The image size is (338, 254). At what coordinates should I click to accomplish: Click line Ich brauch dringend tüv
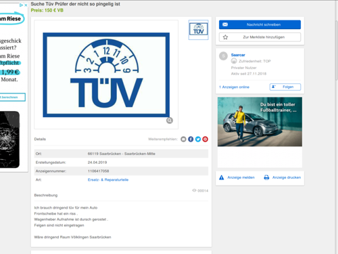(x=66, y=208)
